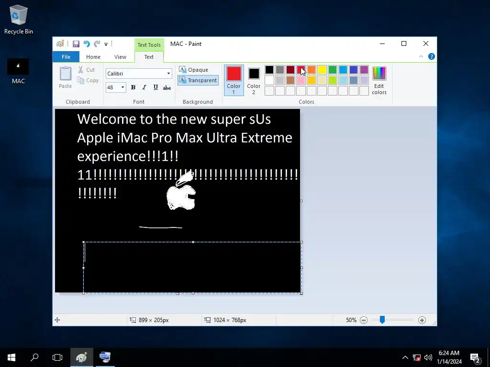Open the notification center icon

click(x=475, y=357)
